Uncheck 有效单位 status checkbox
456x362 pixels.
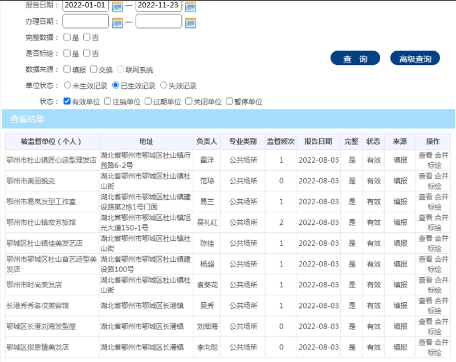click(67, 101)
